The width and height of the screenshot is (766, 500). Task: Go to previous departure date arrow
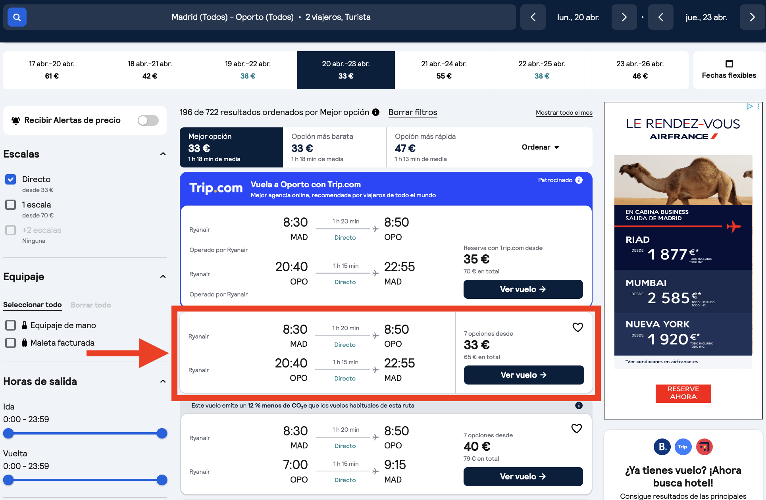pos(533,17)
